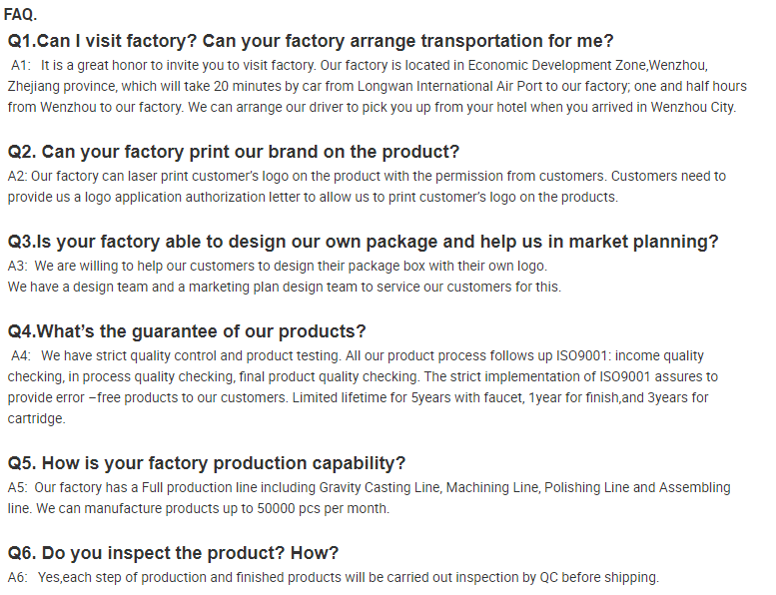The height and width of the screenshot is (595, 776).
Task: Click the FAQ heading at top
Action: click(x=20, y=15)
